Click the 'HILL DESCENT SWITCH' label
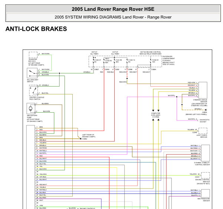The height and width of the screenshot is (209, 223). click(x=33, y=81)
